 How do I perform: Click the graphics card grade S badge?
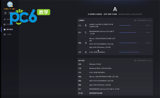coord(86,33)
